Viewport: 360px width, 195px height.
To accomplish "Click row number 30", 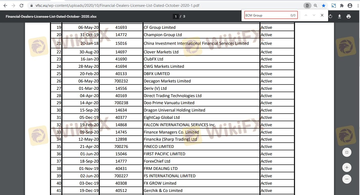I will 59,110.
